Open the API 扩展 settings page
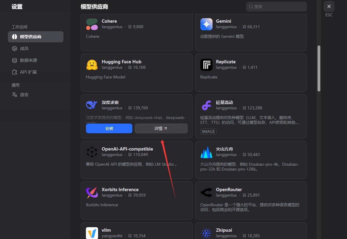 click(x=28, y=72)
